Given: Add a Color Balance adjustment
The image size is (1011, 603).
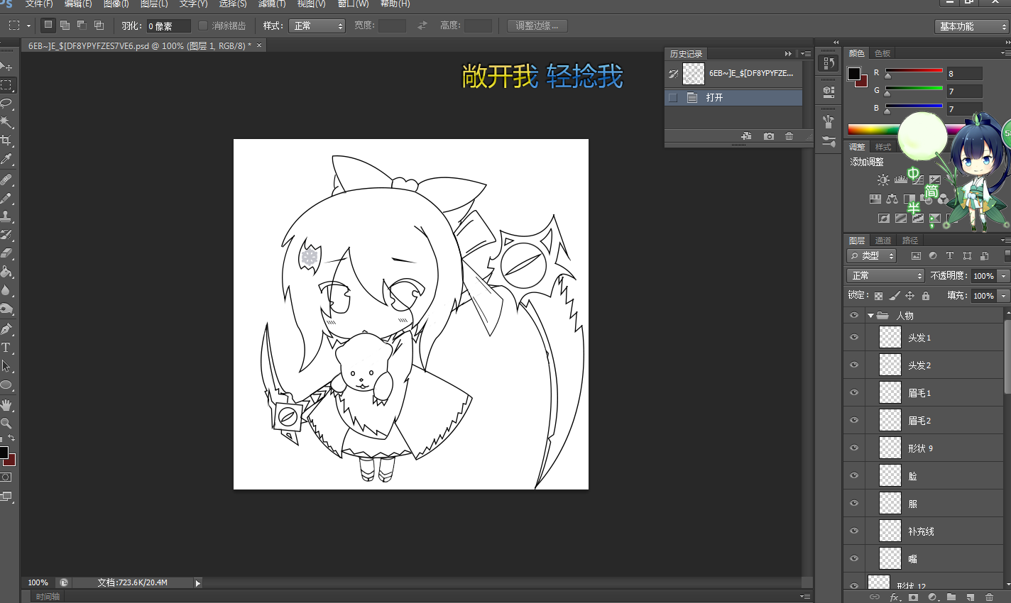Looking at the screenshot, I should click(x=892, y=199).
